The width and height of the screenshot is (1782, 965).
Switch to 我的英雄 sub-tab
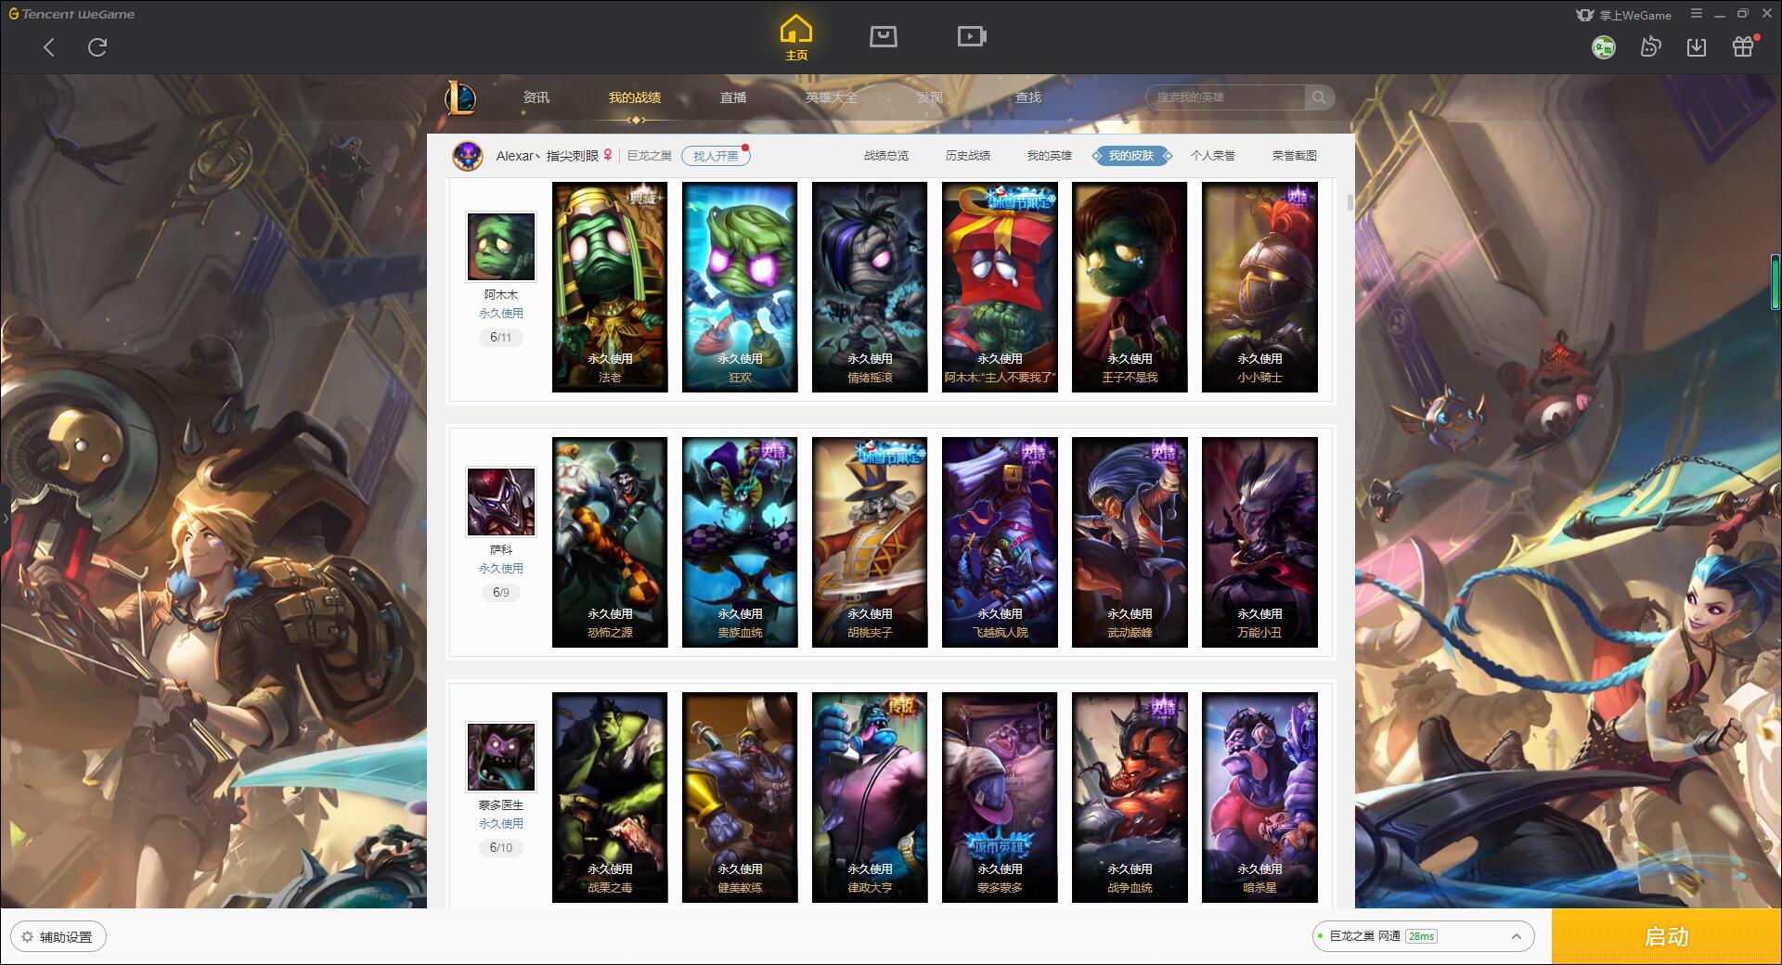[1050, 156]
